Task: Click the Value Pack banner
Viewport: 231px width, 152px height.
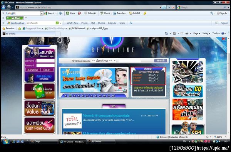Action: [x=40, y=108]
